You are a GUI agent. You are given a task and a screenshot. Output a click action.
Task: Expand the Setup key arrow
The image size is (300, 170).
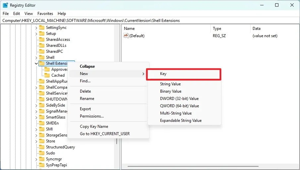click(36, 34)
